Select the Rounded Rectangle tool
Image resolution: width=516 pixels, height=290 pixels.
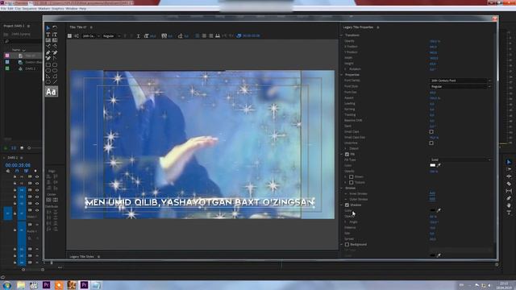tap(55, 70)
